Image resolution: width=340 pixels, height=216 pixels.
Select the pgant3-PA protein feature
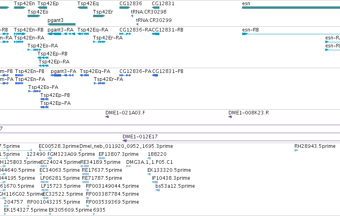pos(62,75)
